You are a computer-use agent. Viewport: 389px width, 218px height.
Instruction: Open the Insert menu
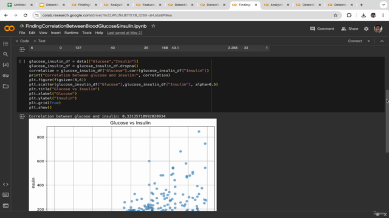55,33
